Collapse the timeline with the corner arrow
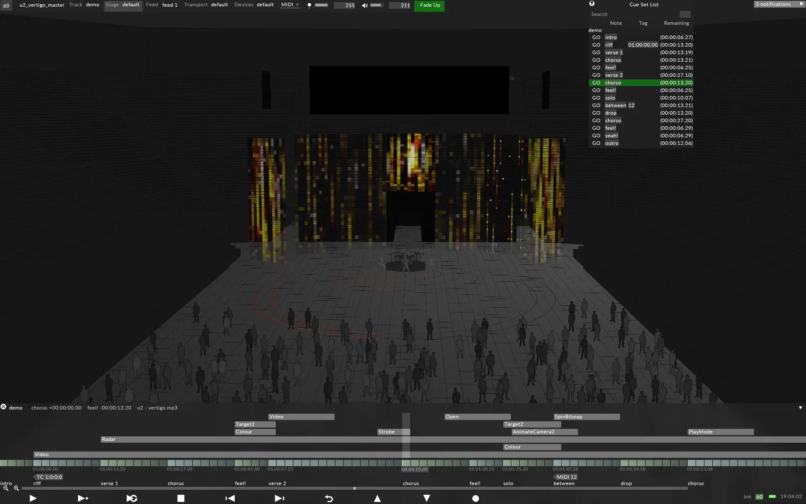The image size is (806, 504). [x=800, y=408]
